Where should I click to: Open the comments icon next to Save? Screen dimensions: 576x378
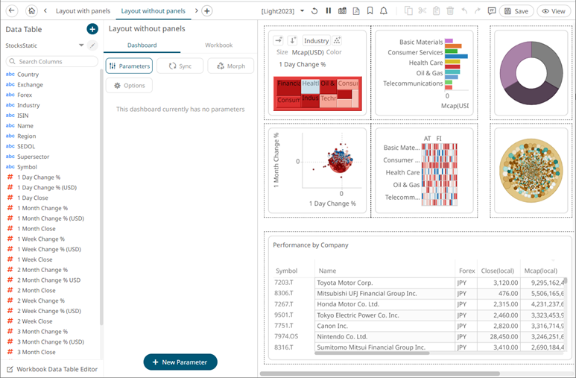tap(491, 11)
